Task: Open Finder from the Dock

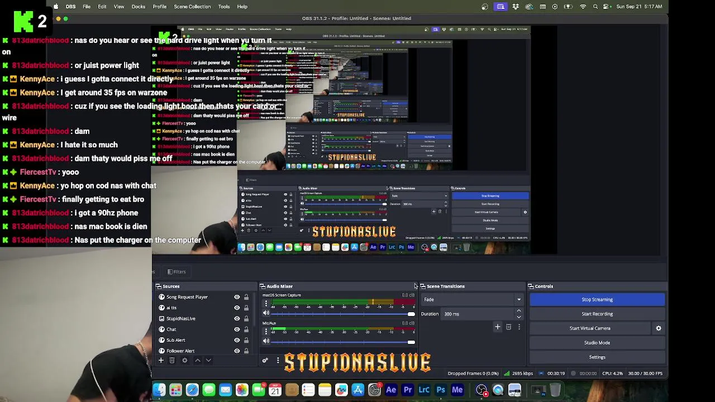Action: (159, 390)
